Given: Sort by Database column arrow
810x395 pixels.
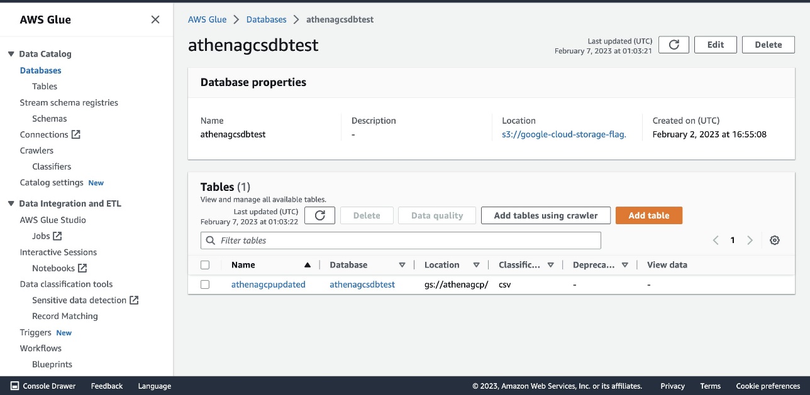Looking at the screenshot, I should [402, 265].
